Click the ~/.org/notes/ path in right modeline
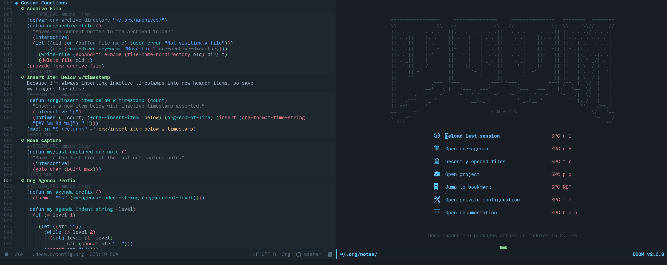The width and height of the screenshot is (667, 265). click(x=359, y=254)
